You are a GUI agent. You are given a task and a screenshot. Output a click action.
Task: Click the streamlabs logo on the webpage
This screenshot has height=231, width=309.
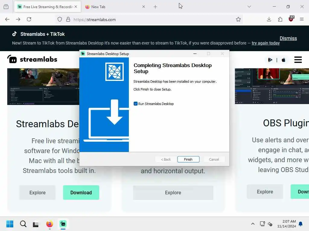click(32, 59)
